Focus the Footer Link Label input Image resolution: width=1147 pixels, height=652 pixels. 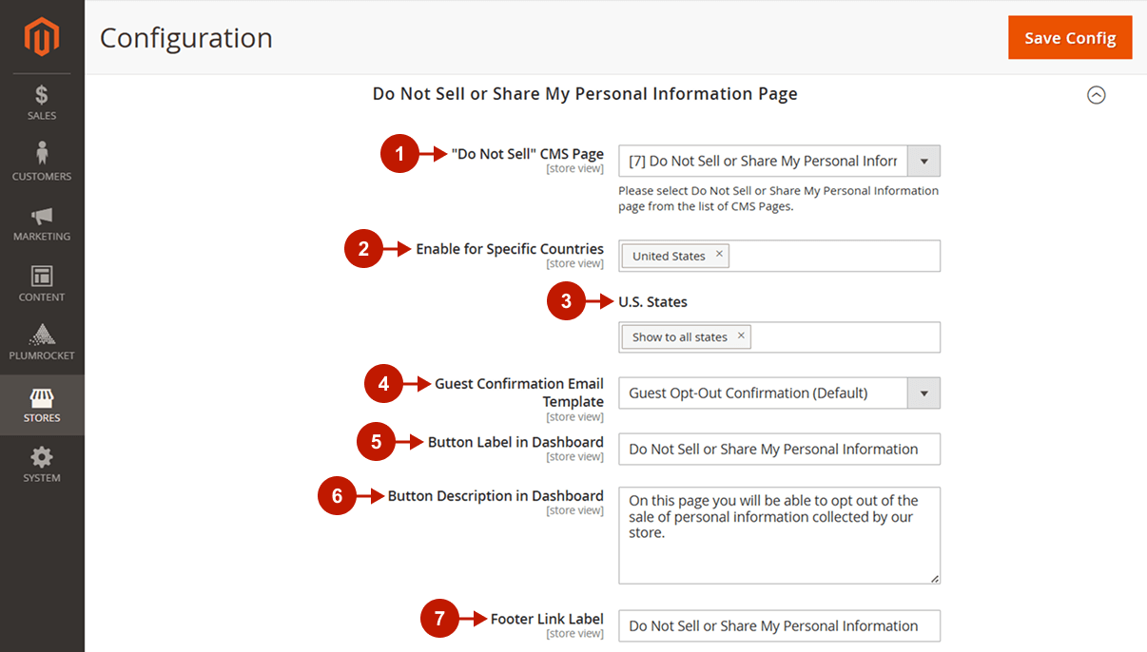point(779,625)
